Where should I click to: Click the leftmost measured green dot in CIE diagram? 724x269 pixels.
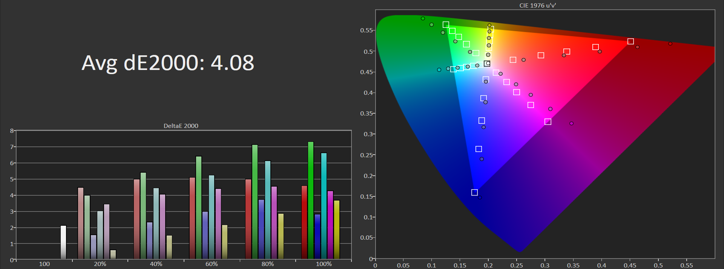423,18
